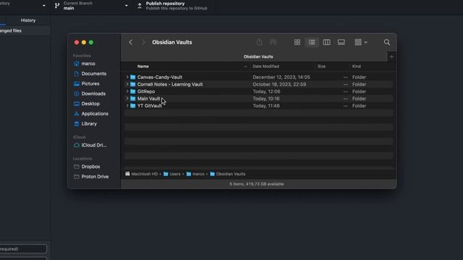This screenshot has height=260, width=463.
Task: Go to Macintosh HD in path bar
Action: pyautogui.click(x=142, y=174)
